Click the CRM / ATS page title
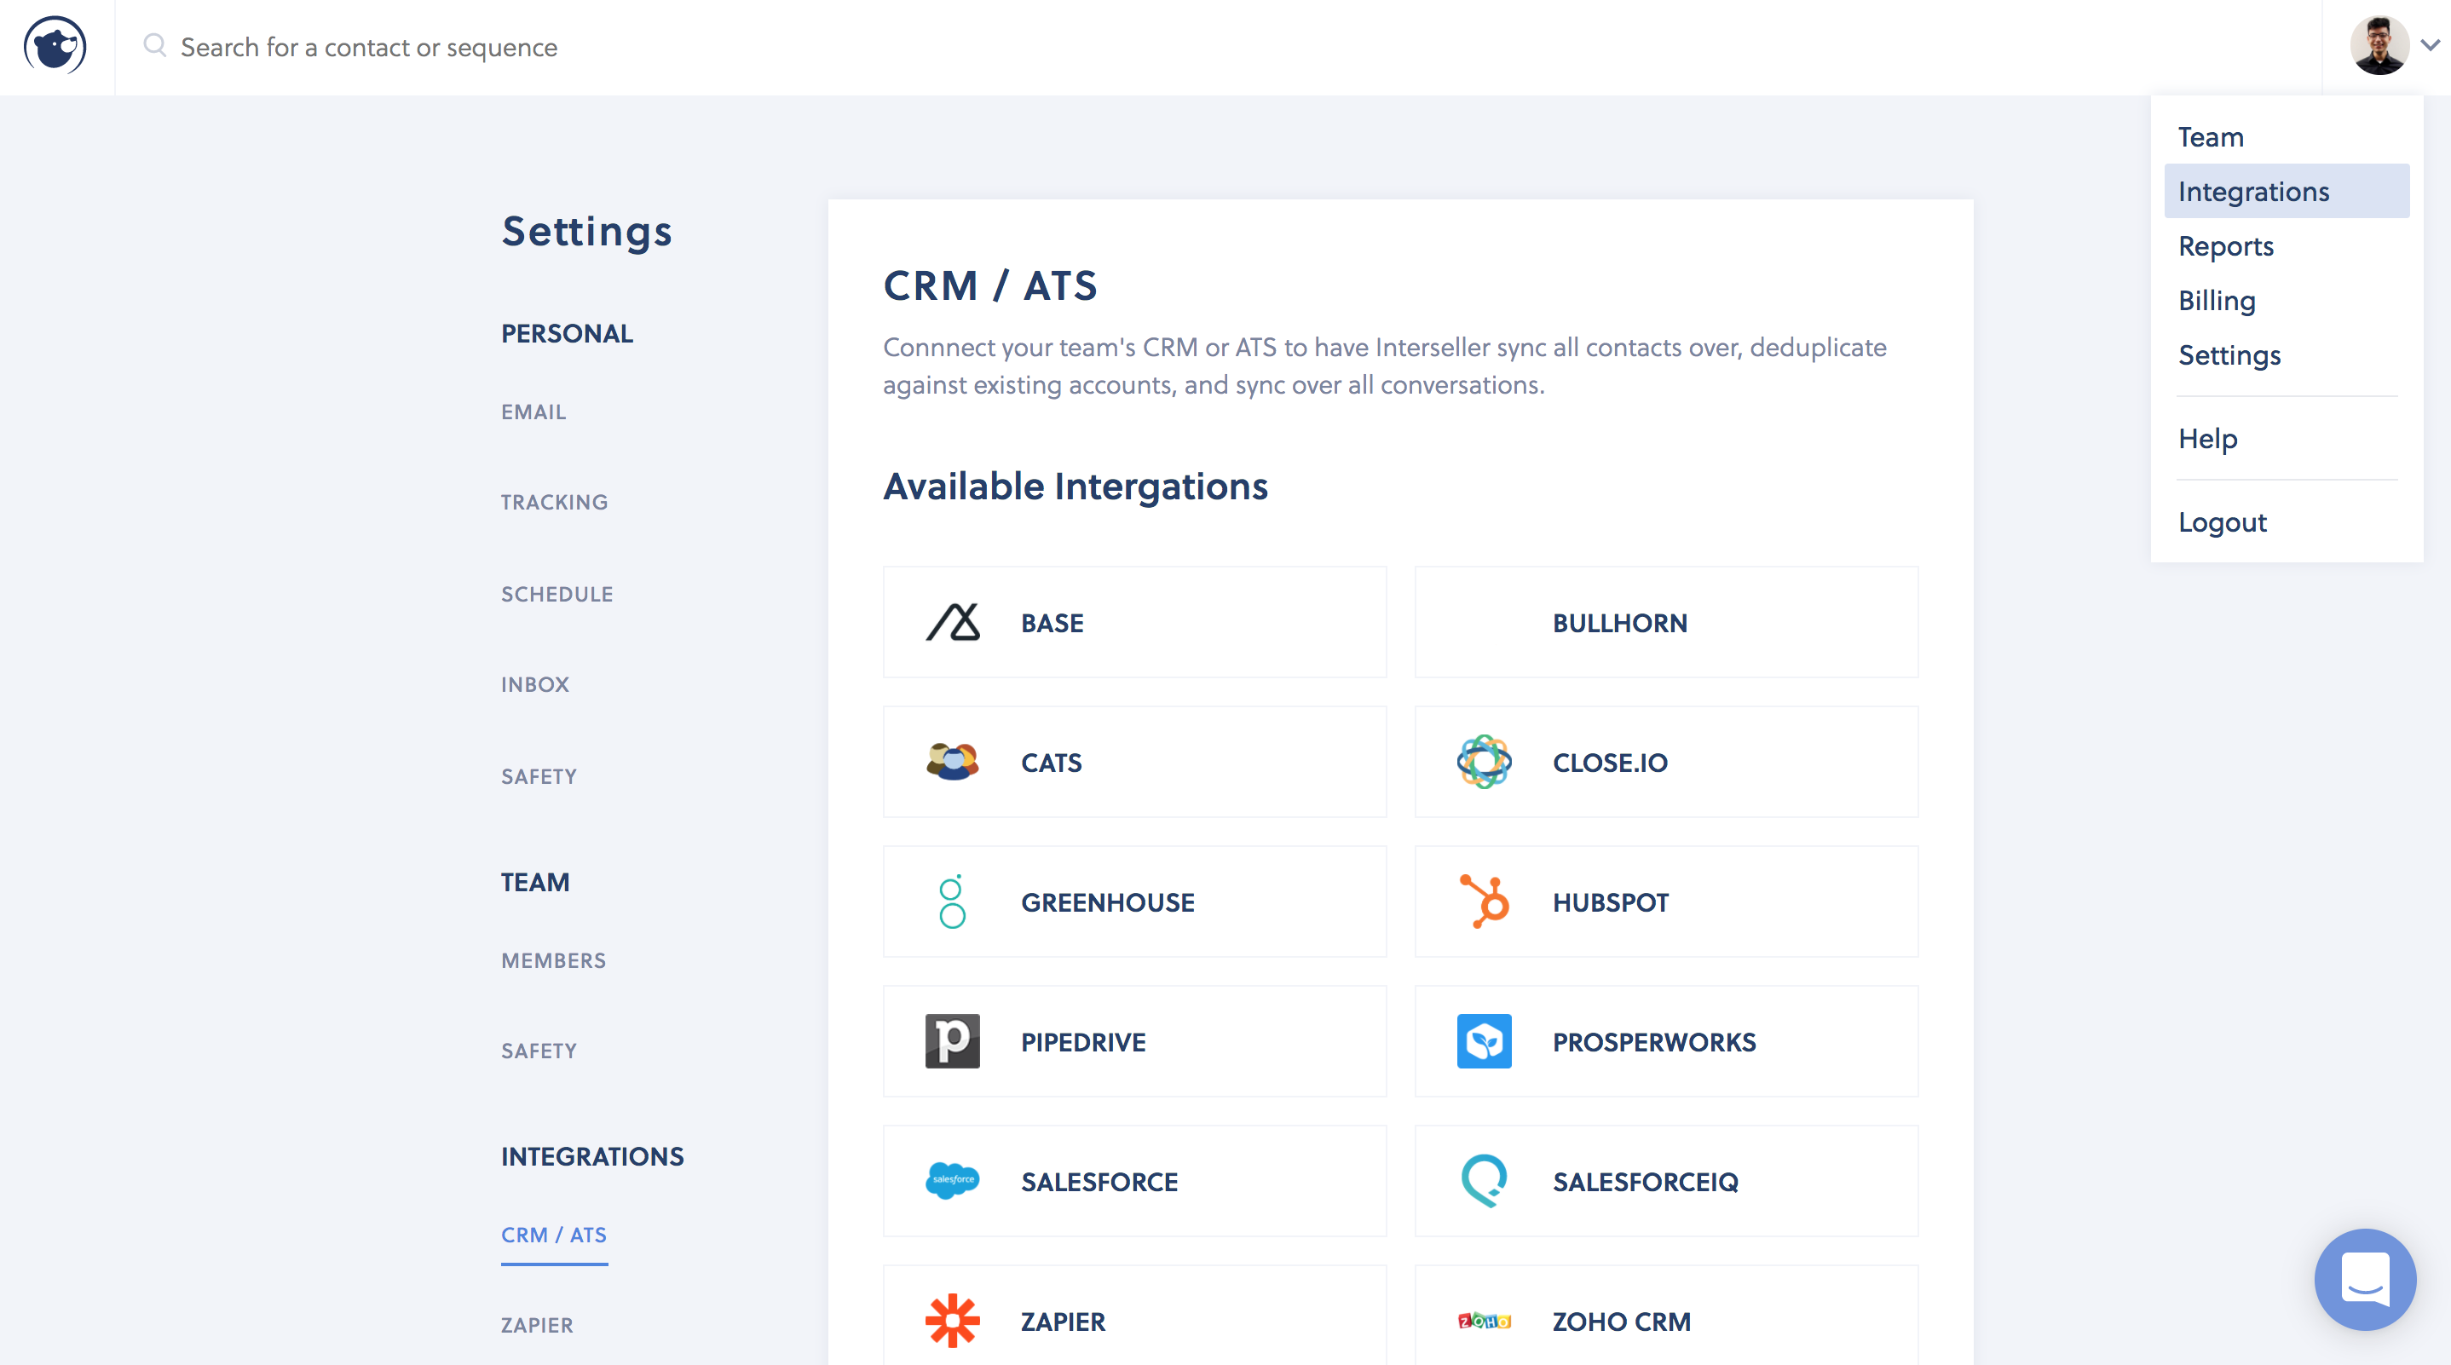The image size is (2451, 1365). (x=990, y=285)
